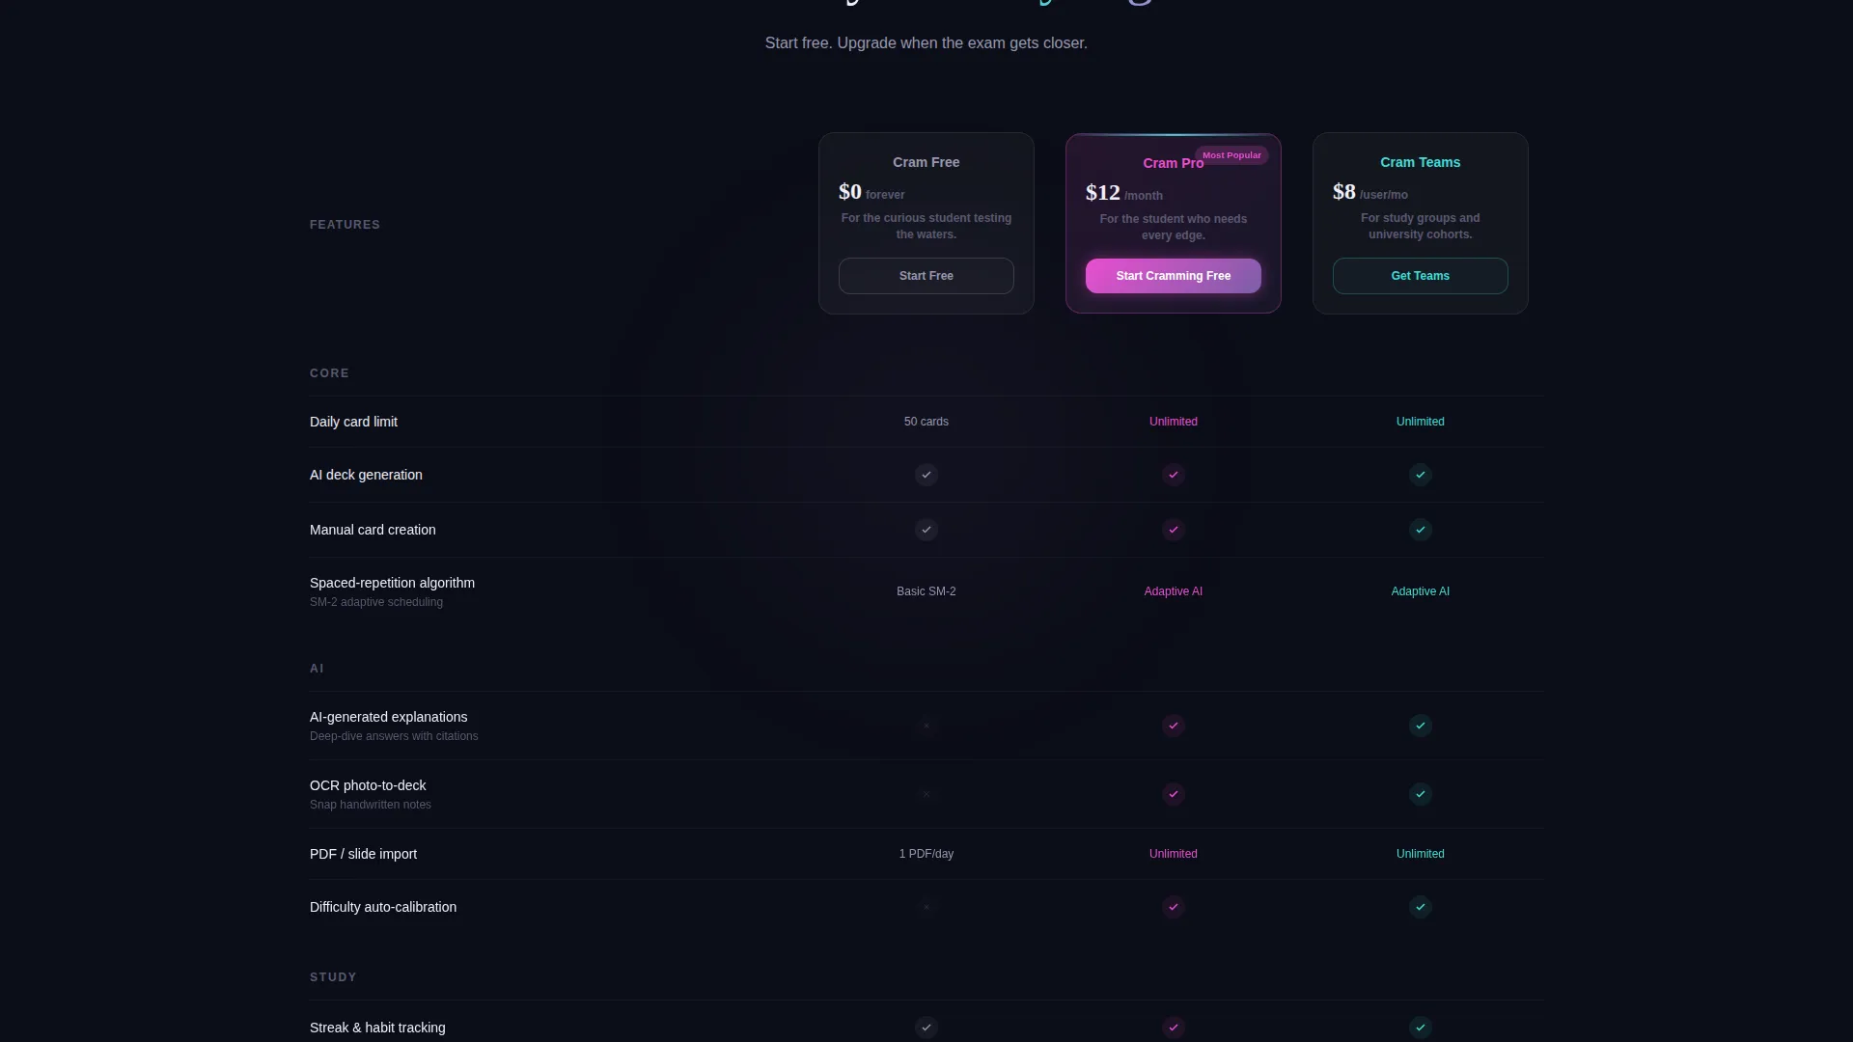Screen dimensions: 1853x1042
Task: Click AI deck generation checkmark for Cram Teams
Action: point(1420,475)
